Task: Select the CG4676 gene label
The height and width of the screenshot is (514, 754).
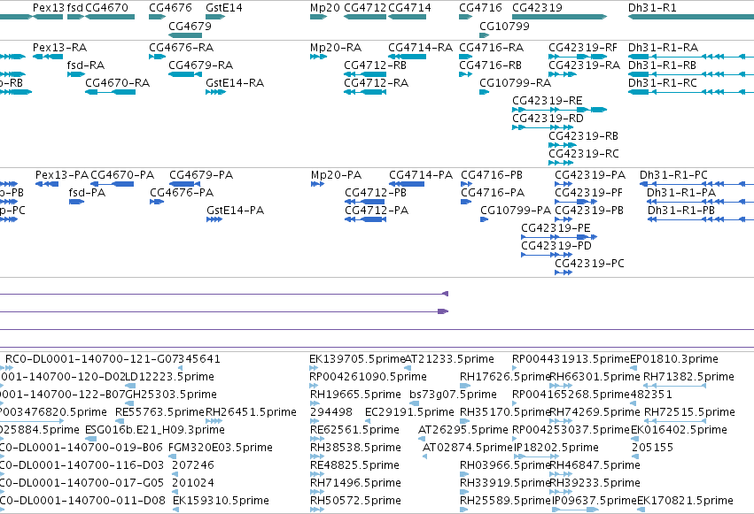Action: pos(170,8)
